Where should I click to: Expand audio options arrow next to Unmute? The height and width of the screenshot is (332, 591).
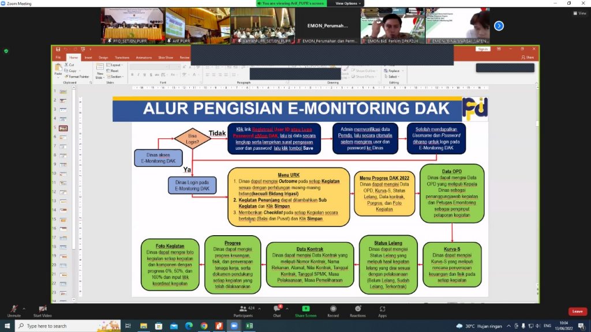[x=25, y=308]
